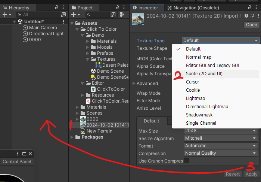Open Inspector header three-dot menu beside presets
This screenshot has height=182, width=261.
click(x=258, y=16)
